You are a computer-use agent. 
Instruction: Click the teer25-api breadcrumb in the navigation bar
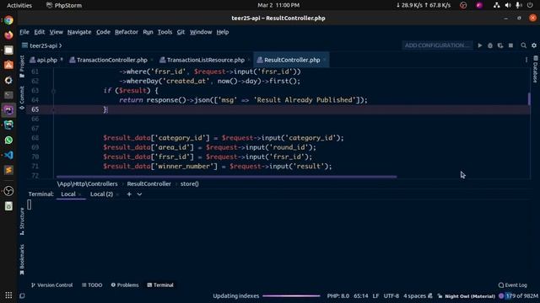click(x=43, y=45)
